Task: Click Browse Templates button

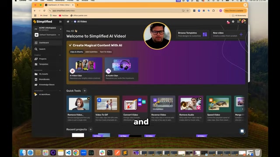Action: coord(192,34)
